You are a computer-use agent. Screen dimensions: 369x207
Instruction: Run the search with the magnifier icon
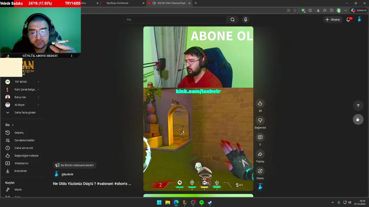pos(232,20)
